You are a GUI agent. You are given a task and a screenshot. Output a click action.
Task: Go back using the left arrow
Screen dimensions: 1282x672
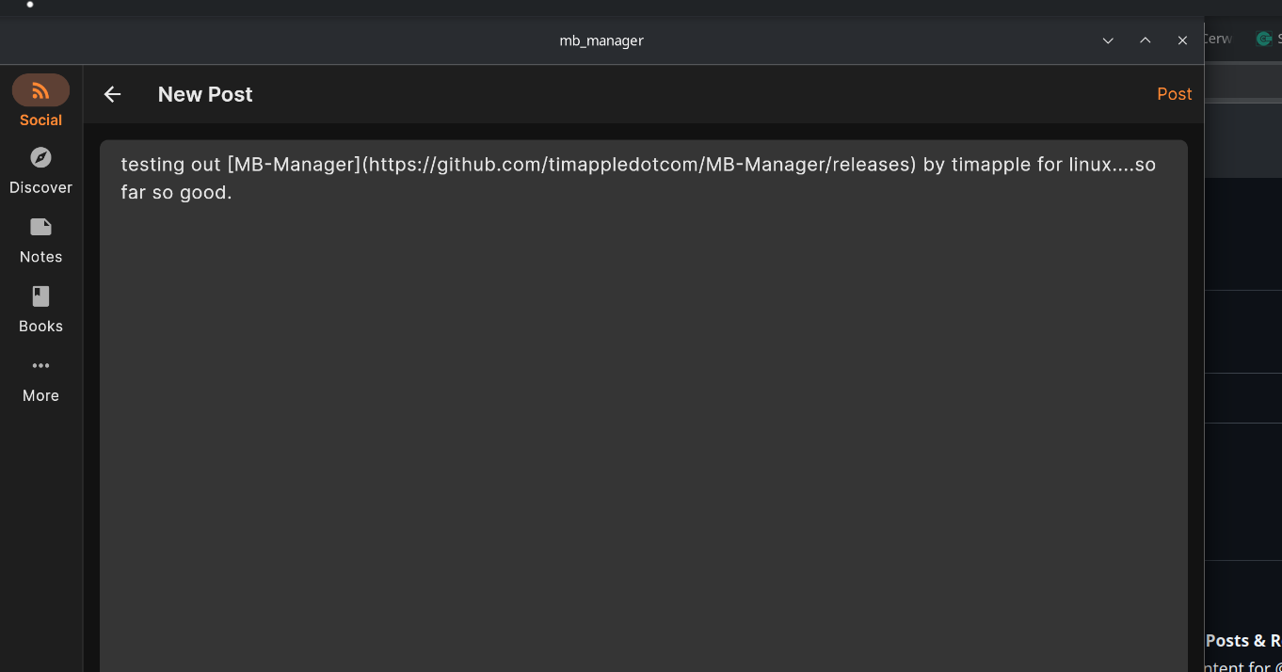point(112,94)
